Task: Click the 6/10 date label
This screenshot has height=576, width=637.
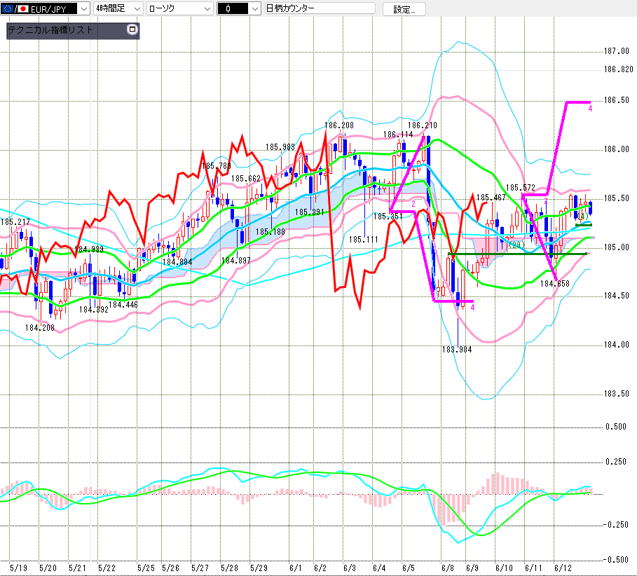Action: pos(504,568)
